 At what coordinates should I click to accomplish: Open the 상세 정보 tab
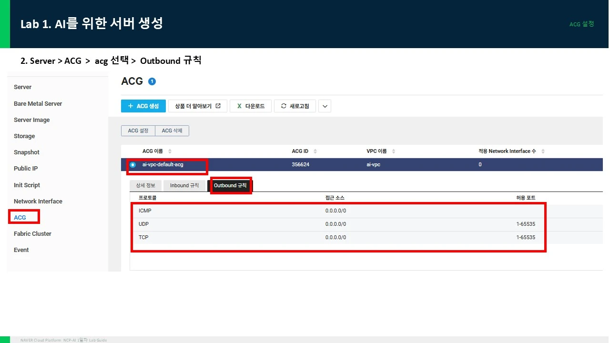(x=145, y=185)
